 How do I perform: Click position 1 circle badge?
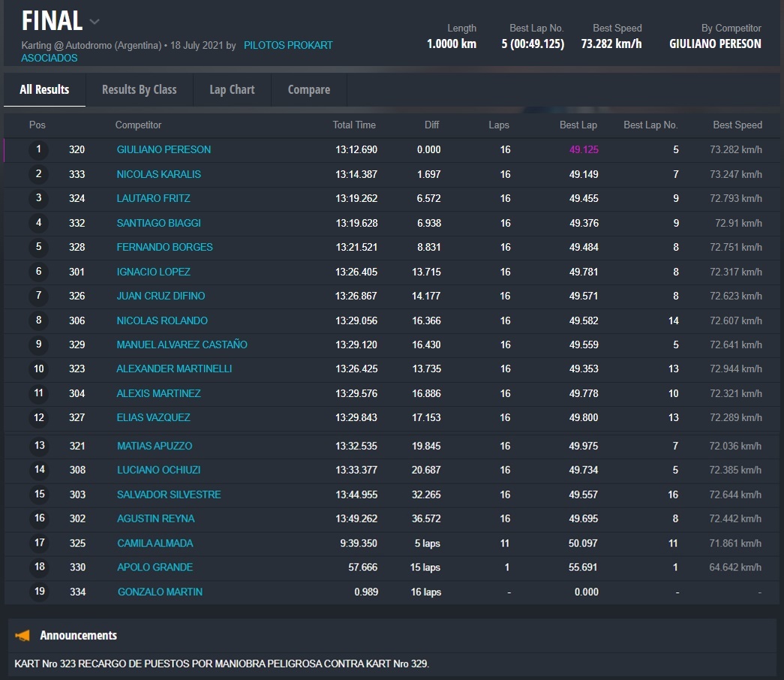(38, 149)
